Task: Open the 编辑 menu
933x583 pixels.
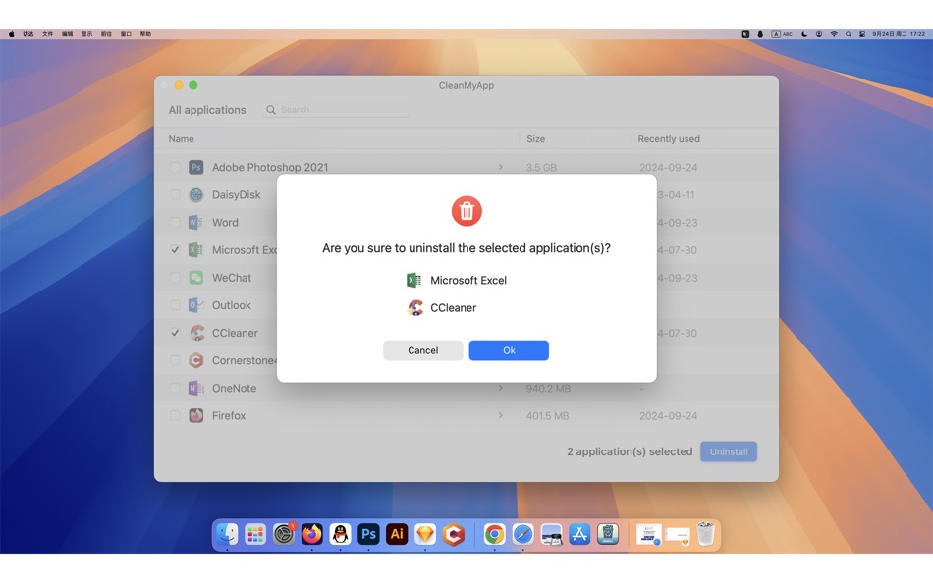Action: (x=67, y=34)
